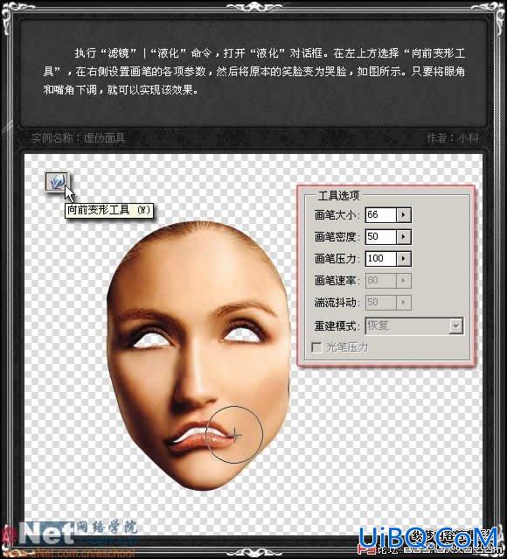Click the 湍流抖动 label

tap(337, 303)
